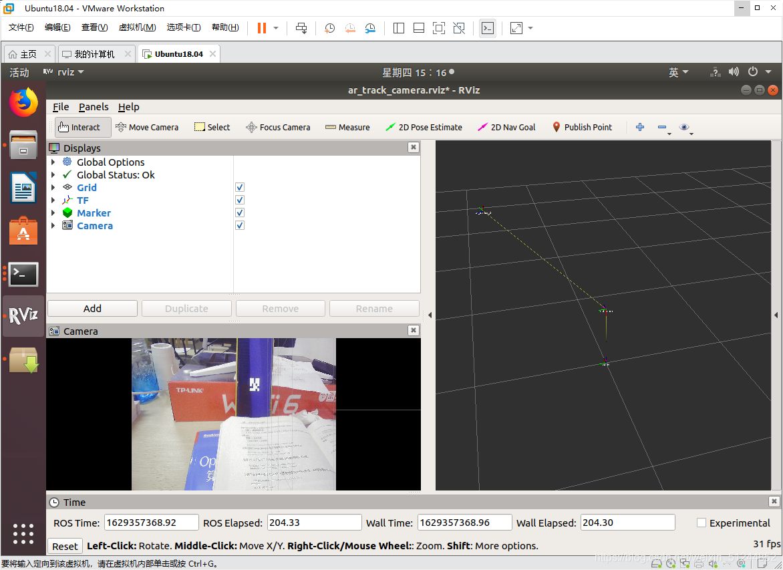The width and height of the screenshot is (783, 570).
Task: Expand the TF display properties
Action: point(53,200)
